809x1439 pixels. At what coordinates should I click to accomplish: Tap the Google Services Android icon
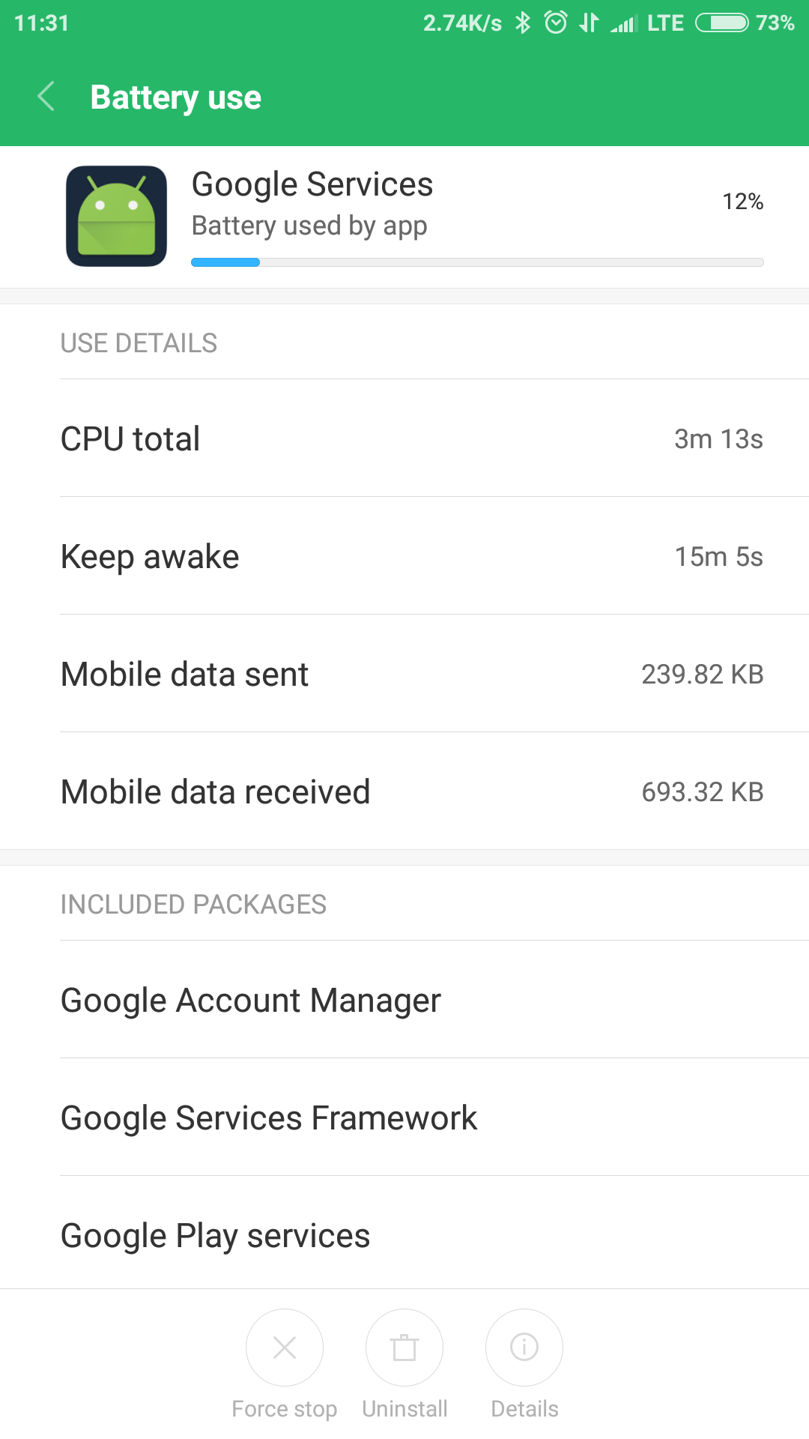tap(116, 216)
